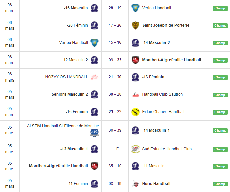Click the Saint Joseph de Porterie crest
This screenshot has width=230, height=192.
[x=135, y=25]
